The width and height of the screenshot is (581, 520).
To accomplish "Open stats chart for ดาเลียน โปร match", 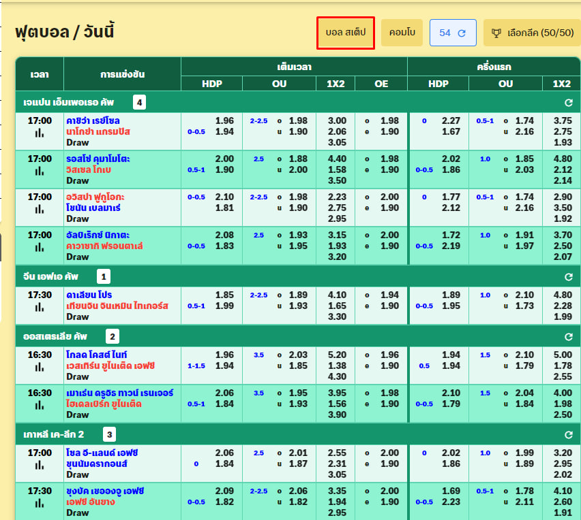I will tap(40, 308).
